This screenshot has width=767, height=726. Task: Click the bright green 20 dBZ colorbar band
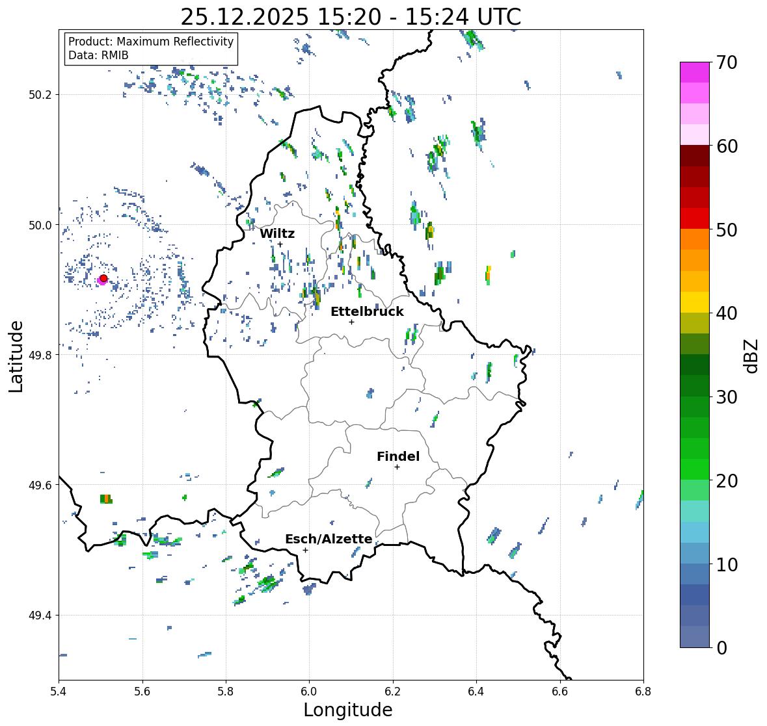(x=695, y=469)
